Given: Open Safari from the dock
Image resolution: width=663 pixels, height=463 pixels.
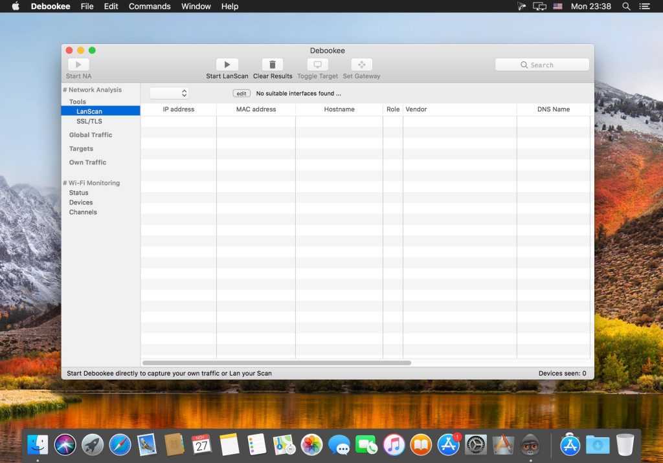Looking at the screenshot, I should pos(120,444).
